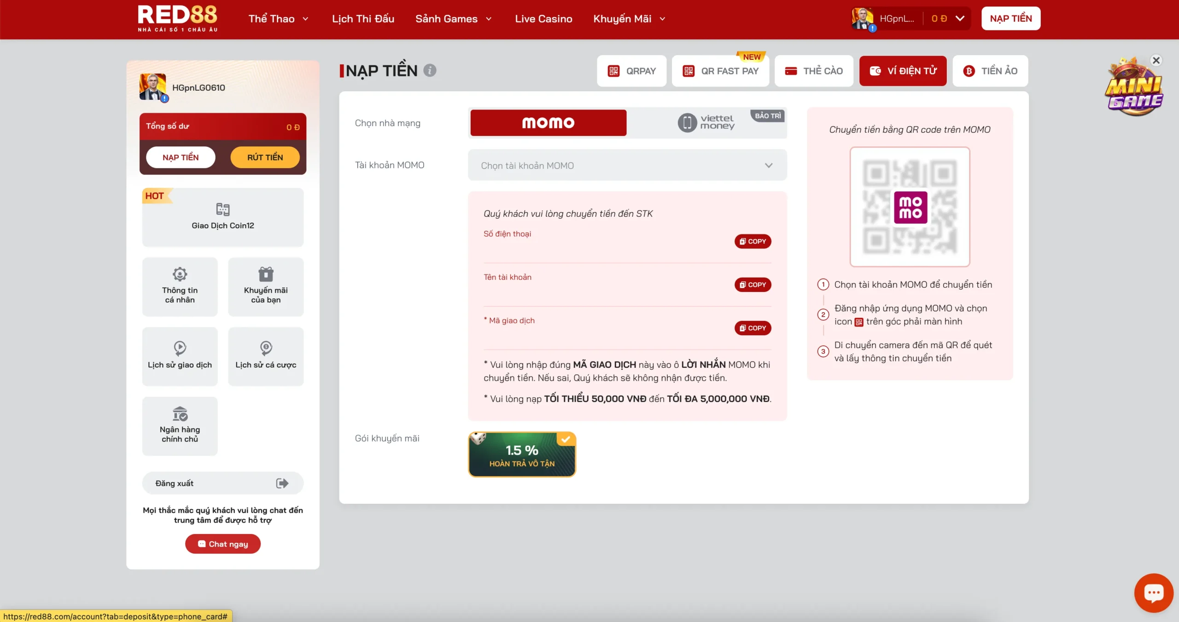Screen dimensions: 1179x622
Task: Open Live Casino page
Action: [543, 19]
